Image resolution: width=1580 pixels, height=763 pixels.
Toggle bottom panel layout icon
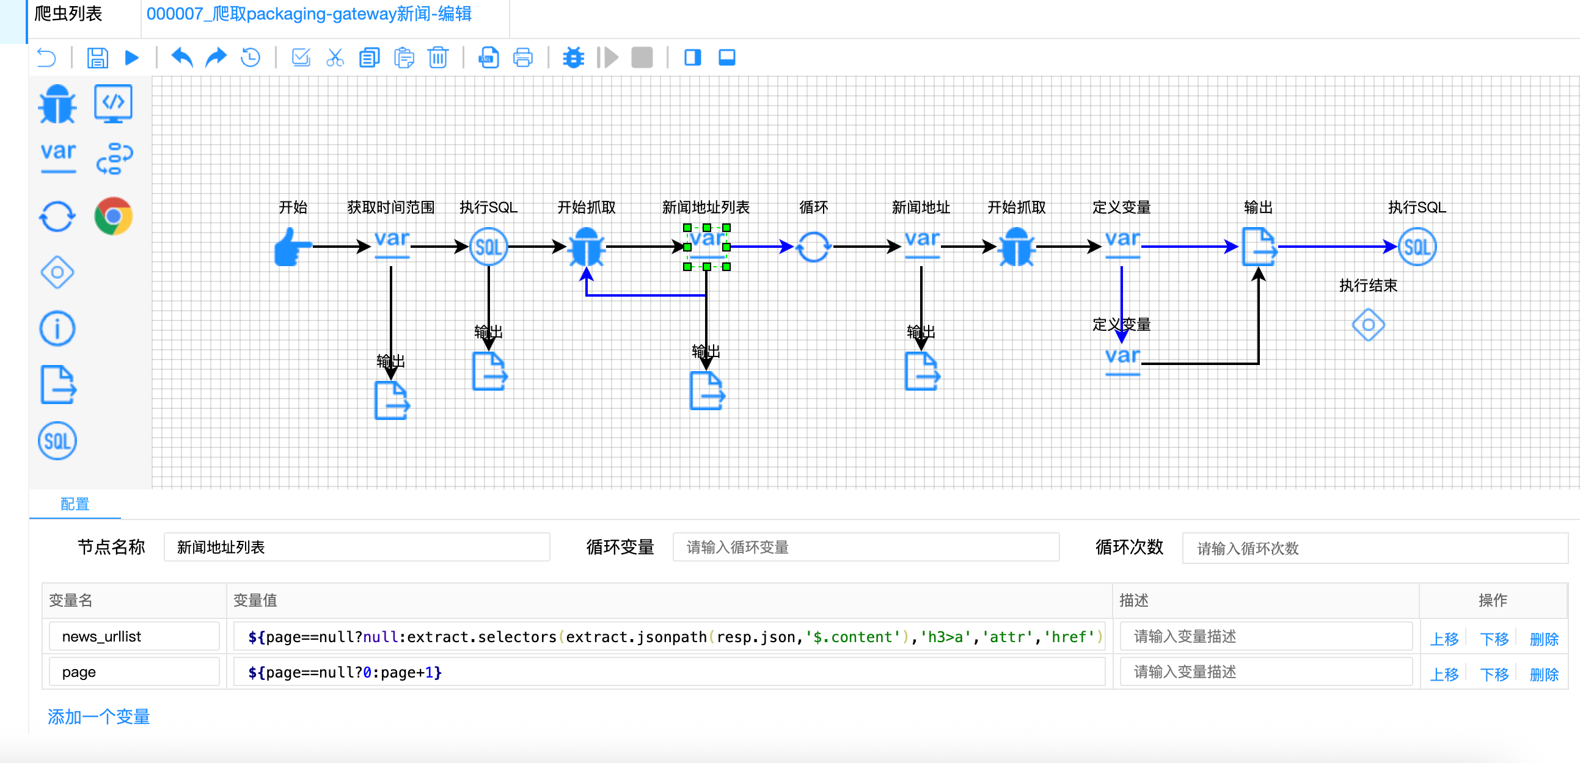(727, 58)
